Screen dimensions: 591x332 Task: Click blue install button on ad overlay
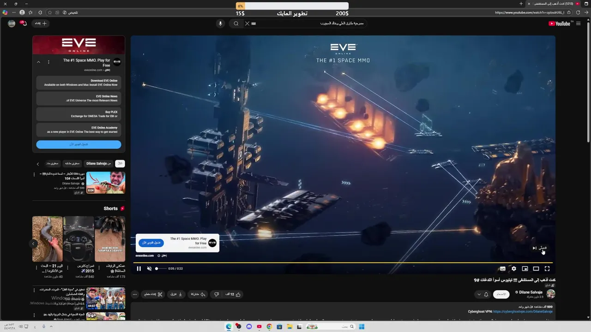pos(151,243)
